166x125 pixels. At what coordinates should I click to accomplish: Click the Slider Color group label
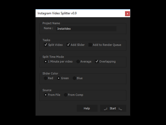click(x=50, y=73)
